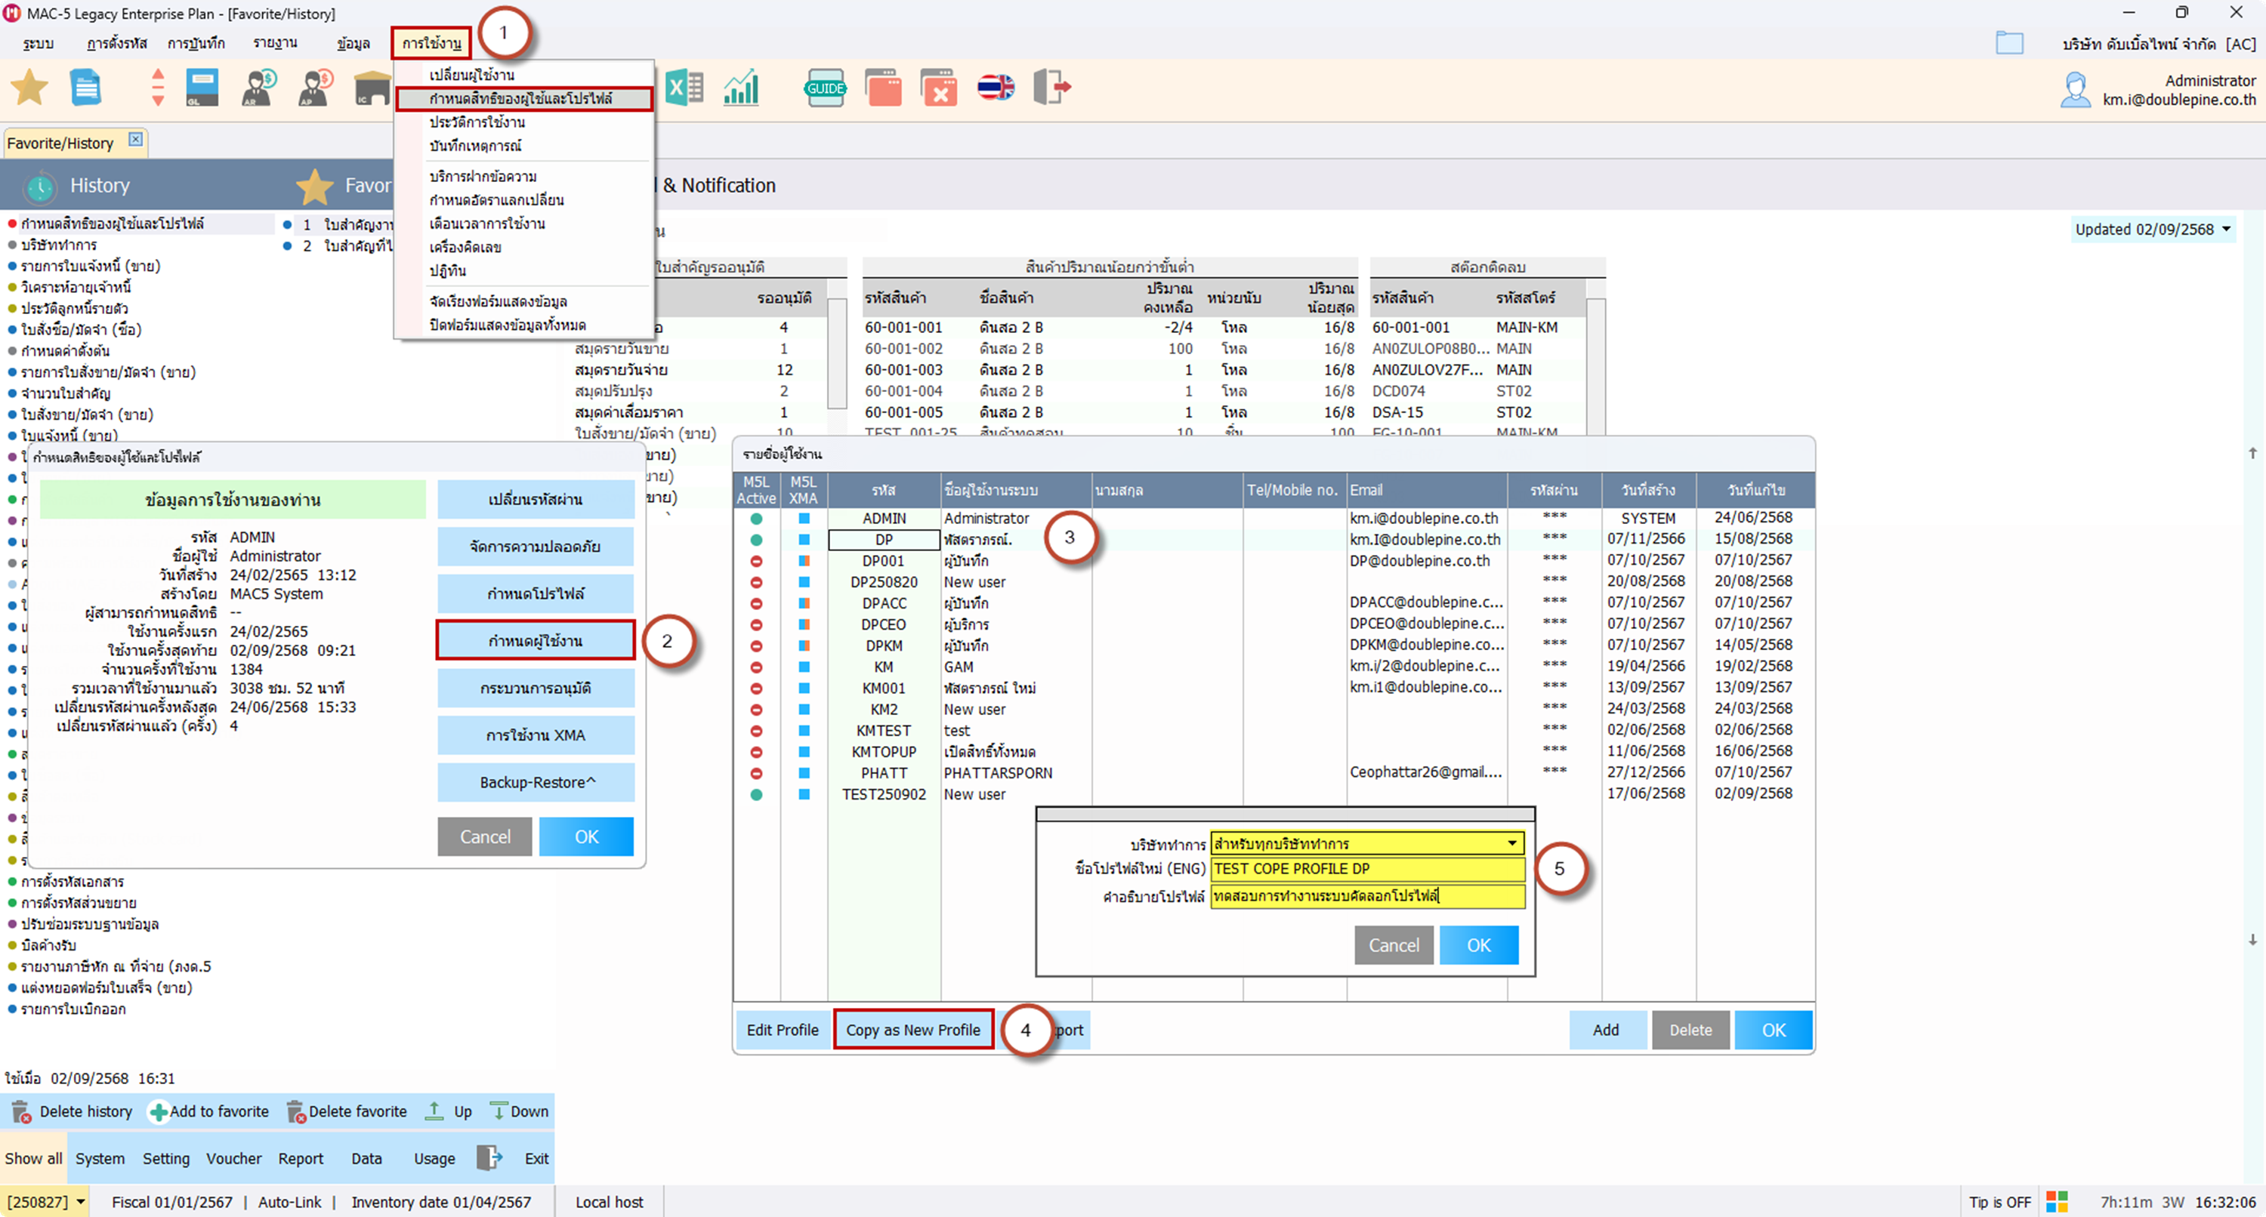
Task: Expand the Updated 02/09/2568 dropdown
Action: click(2227, 230)
